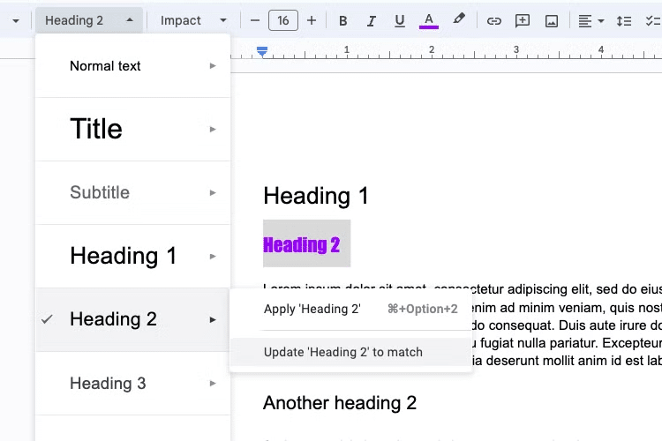Open line and paragraph spacing options
The height and width of the screenshot is (441, 662).
click(x=623, y=20)
